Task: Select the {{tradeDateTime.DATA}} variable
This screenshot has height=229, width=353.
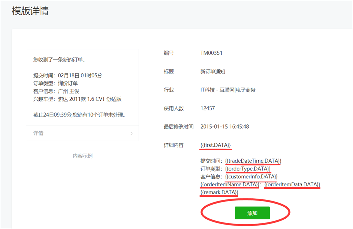Action: (253, 161)
